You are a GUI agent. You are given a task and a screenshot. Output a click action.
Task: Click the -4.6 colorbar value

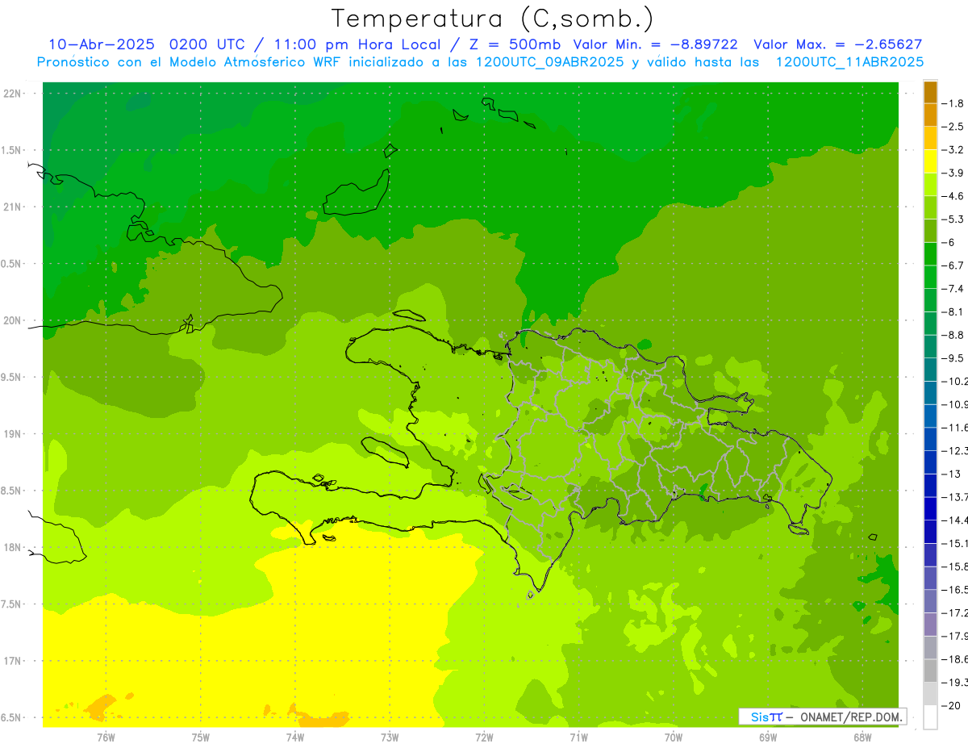(x=953, y=196)
